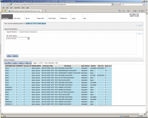Open the app Help navigation tab
This screenshot has height=118, width=148.
pyautogui.click(x=88, y=17)
